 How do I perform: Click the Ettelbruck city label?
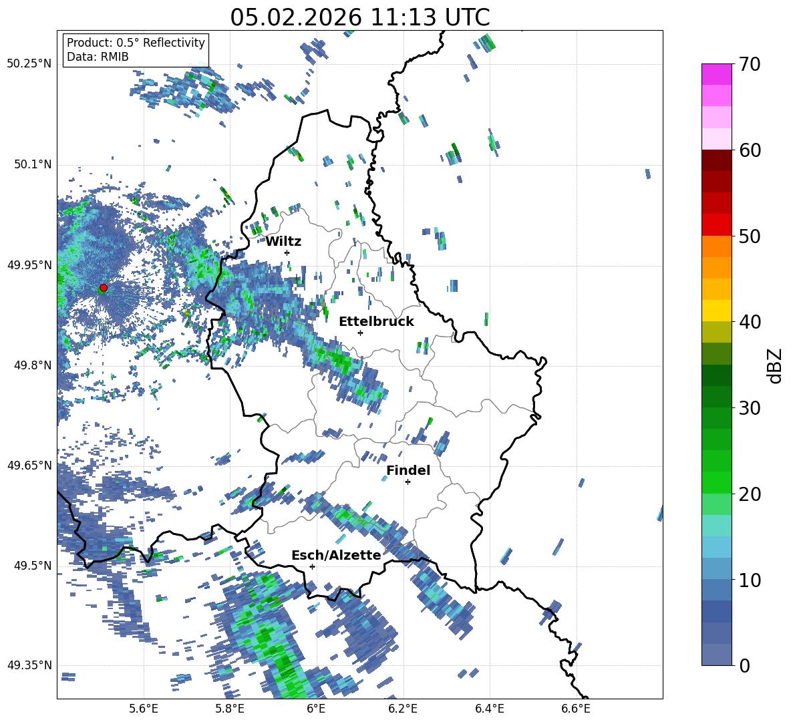(376, 322)
